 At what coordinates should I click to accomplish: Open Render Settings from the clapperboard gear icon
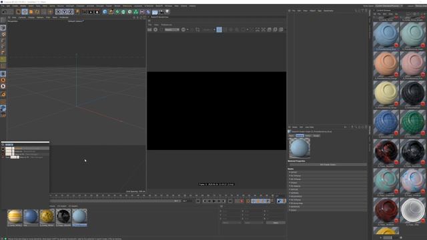click(x=97, y=12)
